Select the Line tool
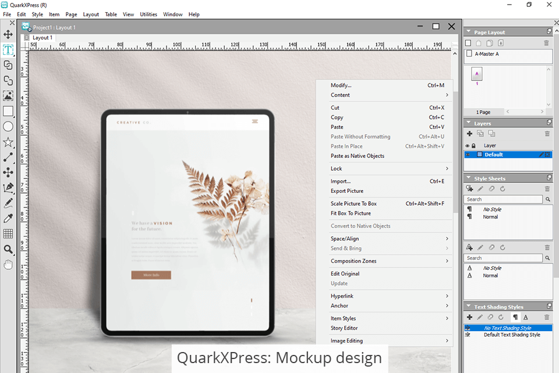 pyautogui.click(x=8, y=157)
